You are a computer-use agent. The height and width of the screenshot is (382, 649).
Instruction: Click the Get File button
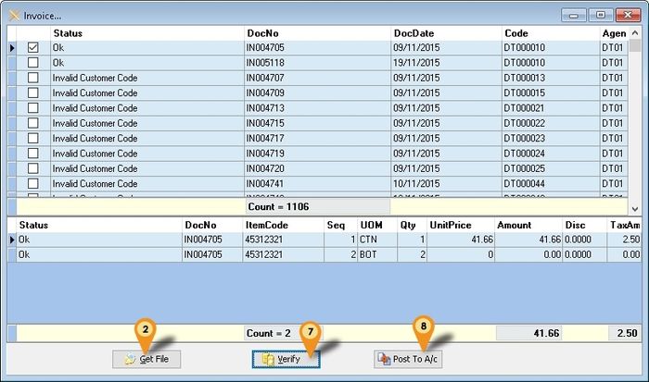tap(146, 359)
